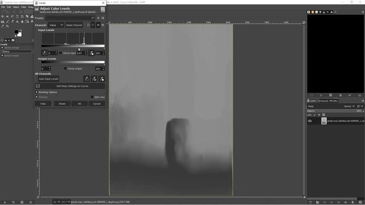Confirm levels with the OK button
This screenshot has height=205, width=365.
[x=79, y=104]
